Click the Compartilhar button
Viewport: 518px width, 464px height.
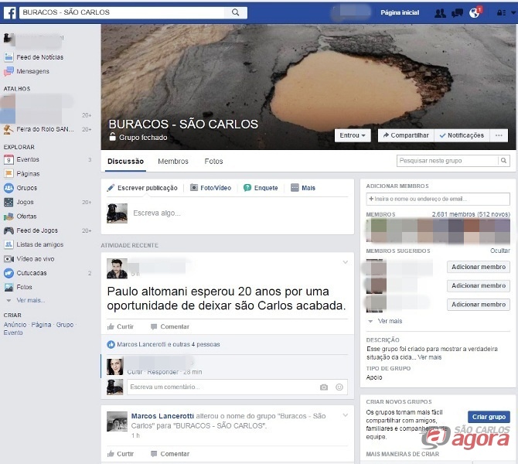[x=406, y=135]
